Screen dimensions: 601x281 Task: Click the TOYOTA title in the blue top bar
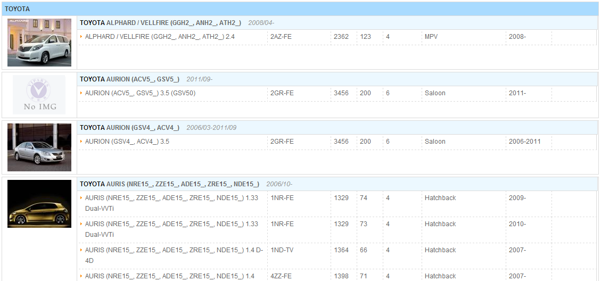point(17,9)
